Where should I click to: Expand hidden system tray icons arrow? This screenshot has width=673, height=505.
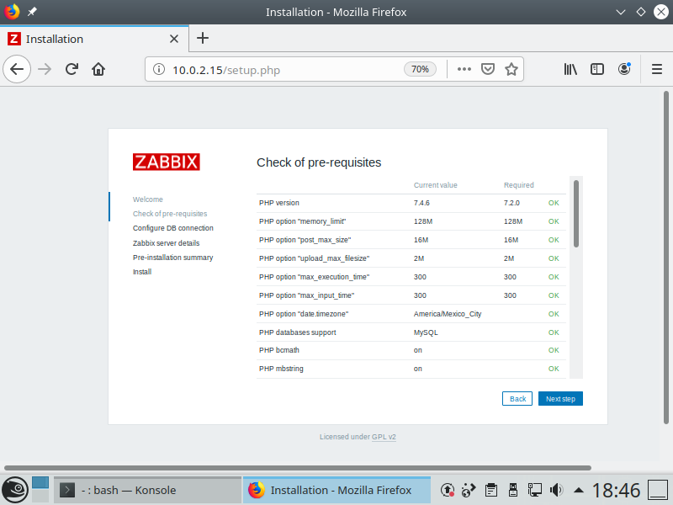(x=579, y=490)
